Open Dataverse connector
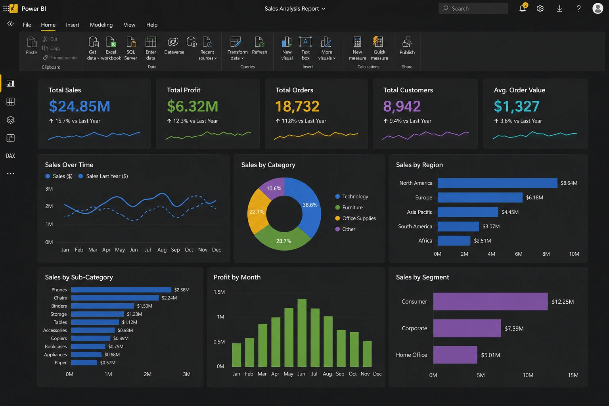This screenshot has width=609, height=406. 174,45
